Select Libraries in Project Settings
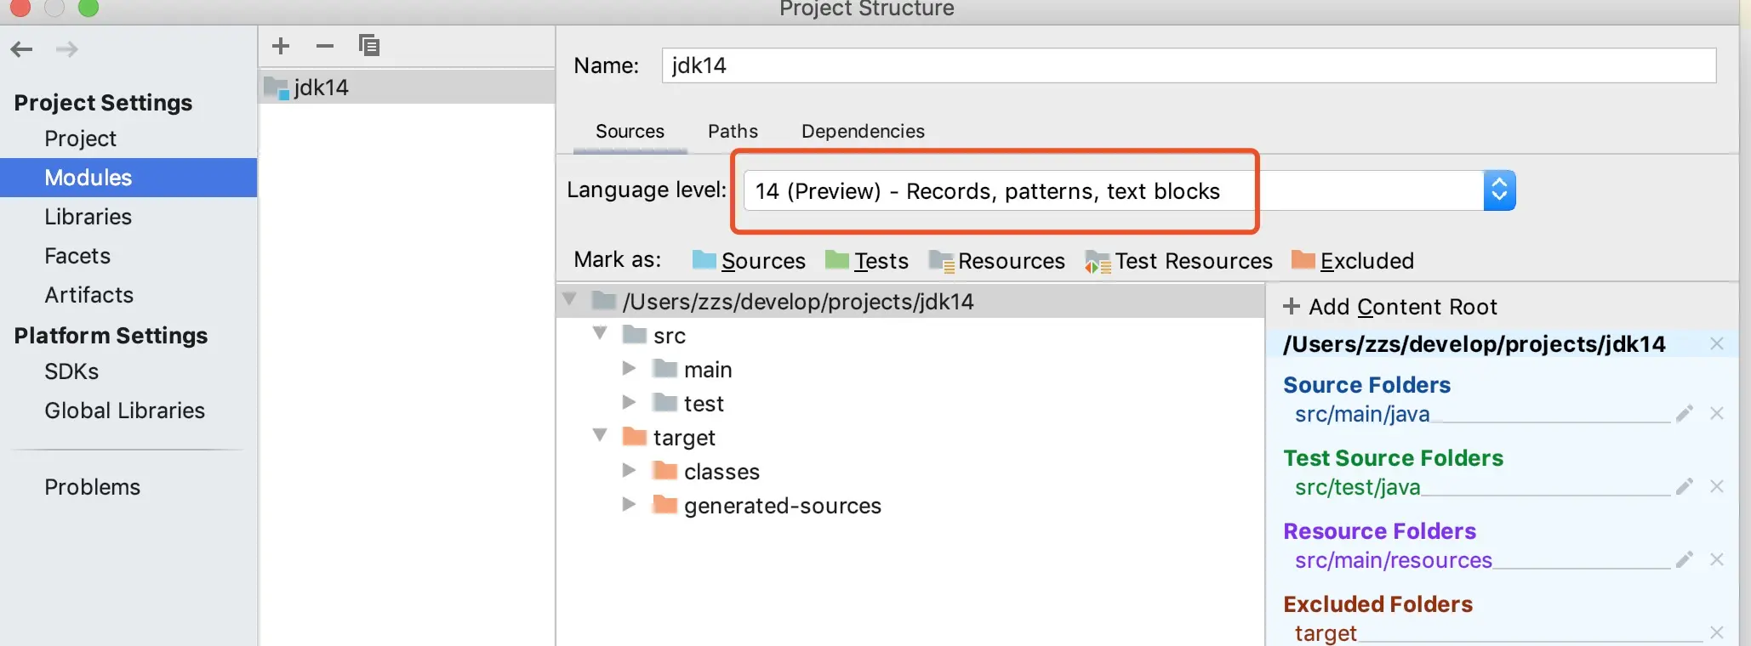The image size is (1751, 646). (88, 217)
